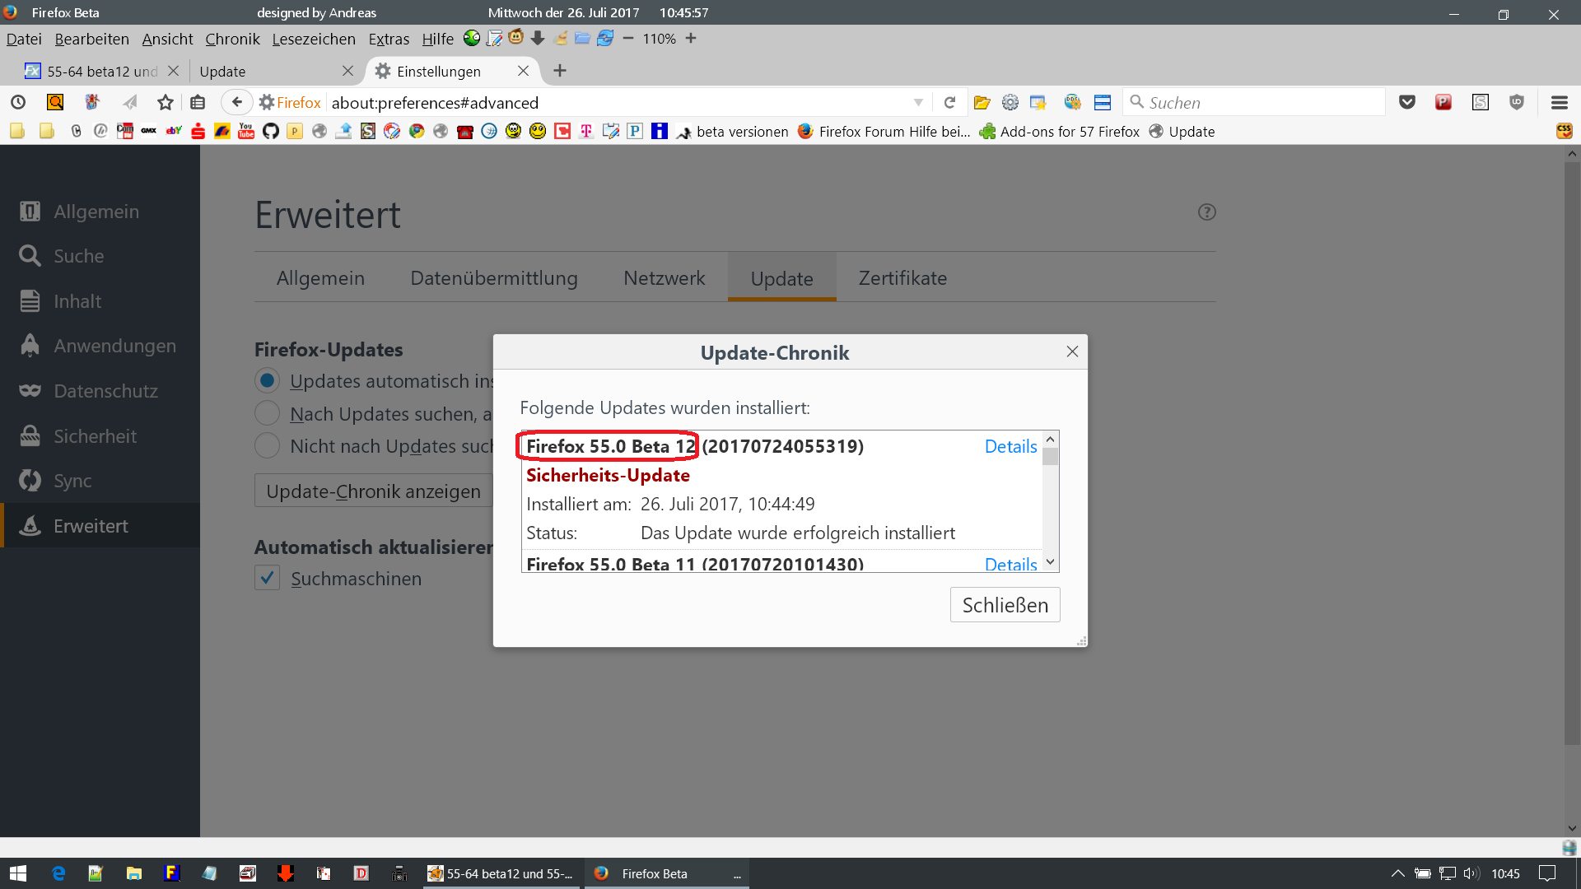
Task: Open the Lesezeichen menu
Action: point(313,39)
